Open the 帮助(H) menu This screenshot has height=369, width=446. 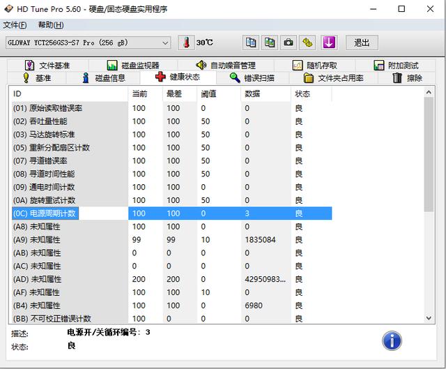(51, 25)
